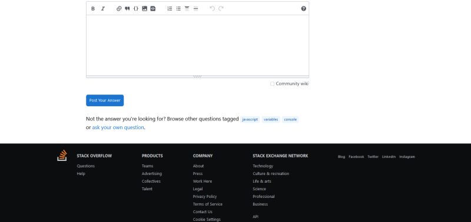This screenshot has height=222, width=471.
Task: Open the editor help icon
Action: coord(303,9)
